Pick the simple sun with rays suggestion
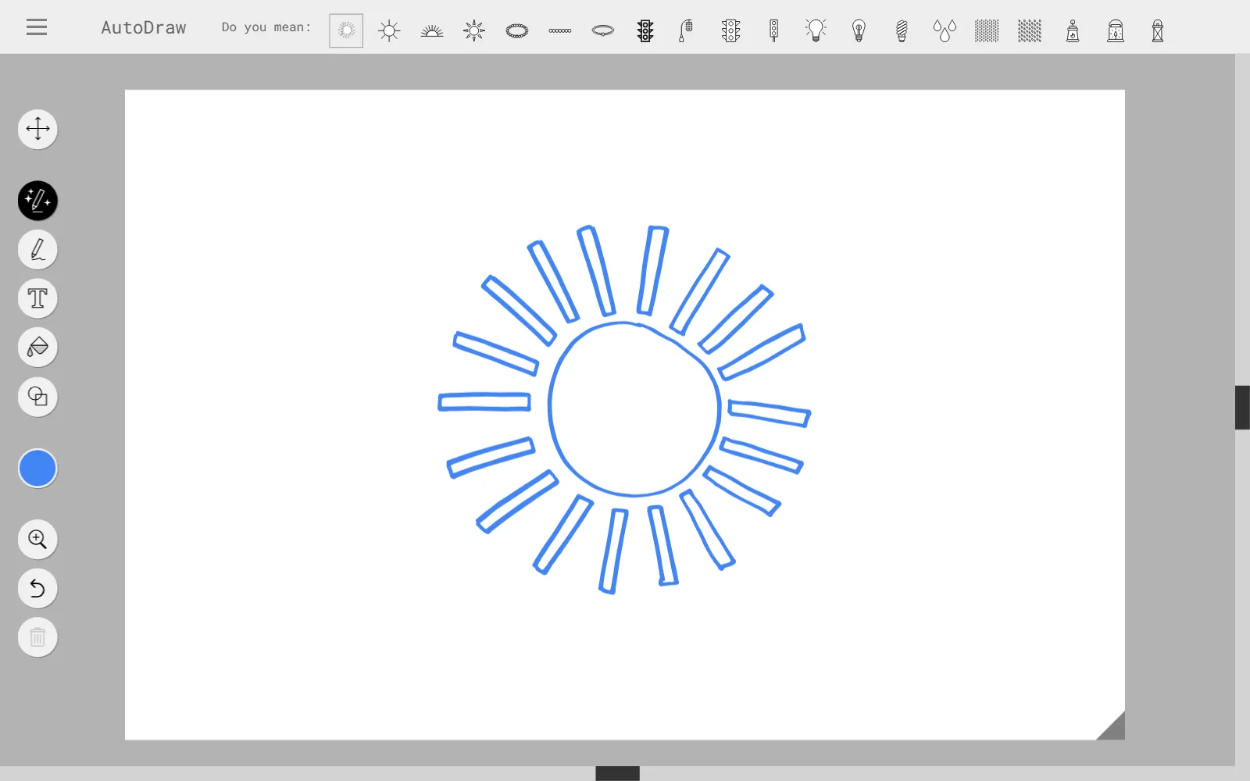This screenshot has height=781, width=1250. tap(389, 30)
